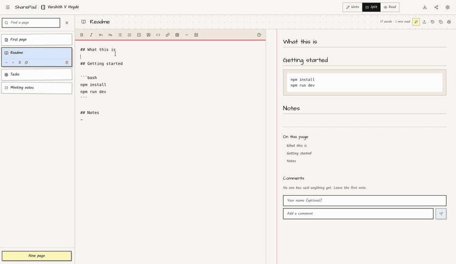Click the SharePad logo text
The height and width of the screenshot is (264, 456).
[x=26, y=7]
